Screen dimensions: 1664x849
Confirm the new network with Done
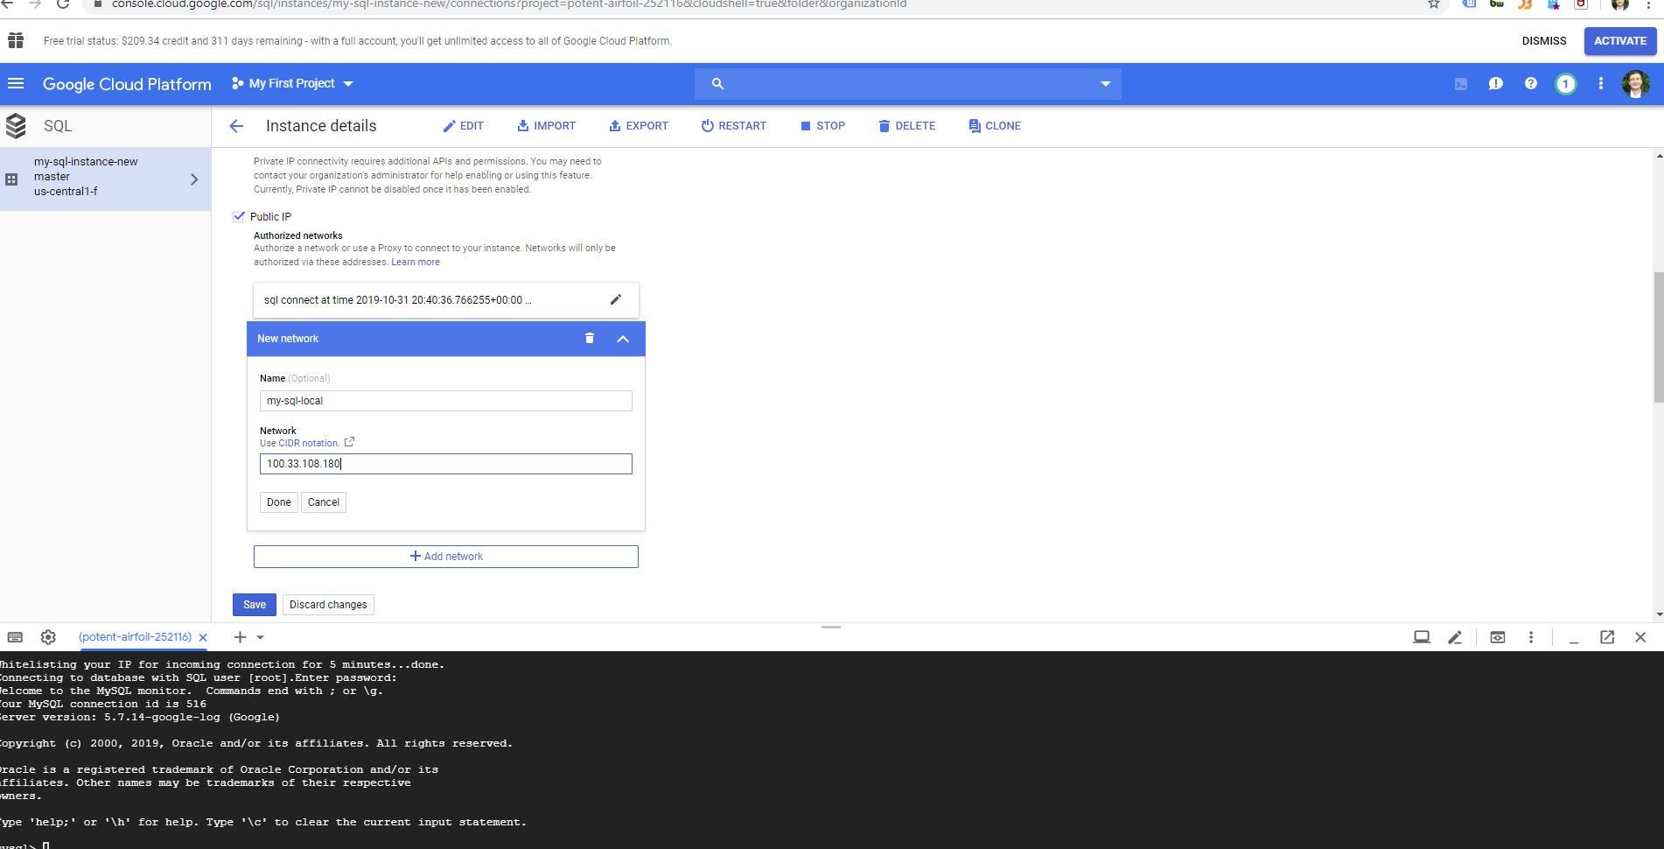tap(279, 502)
